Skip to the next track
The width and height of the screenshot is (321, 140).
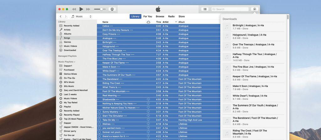pos(88,9)
